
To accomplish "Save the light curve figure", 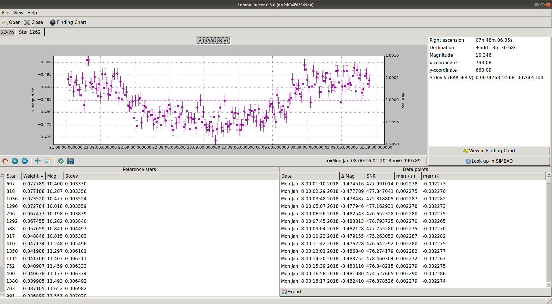I will tap(71, 161).
